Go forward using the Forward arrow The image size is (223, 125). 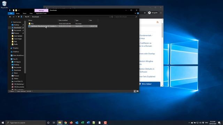pyautogui.click(x=14, y=17)
